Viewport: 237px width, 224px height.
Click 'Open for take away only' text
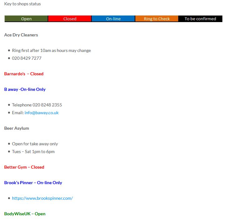[35, 144]
